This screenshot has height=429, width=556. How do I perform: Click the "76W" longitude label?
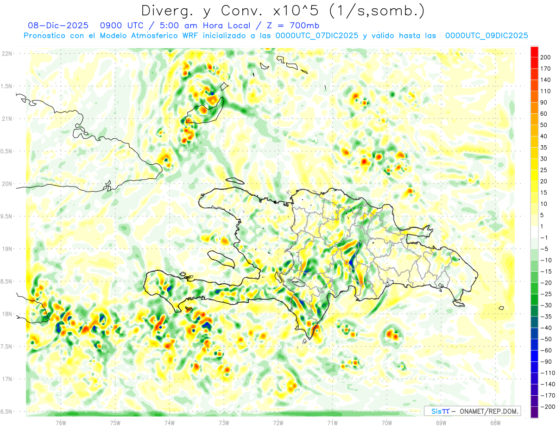click(61, 423)
